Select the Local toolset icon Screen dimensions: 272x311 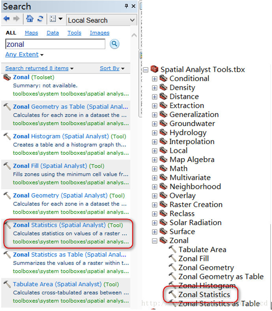(163, 150)
